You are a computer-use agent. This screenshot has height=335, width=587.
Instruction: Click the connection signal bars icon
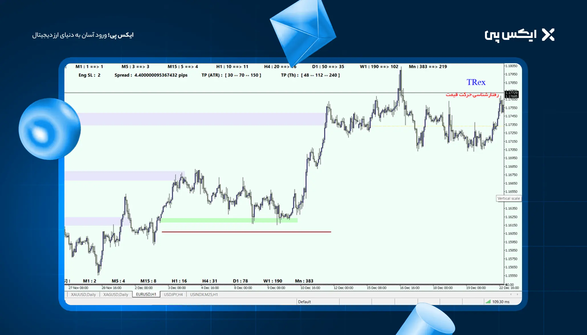click(488, 302)
